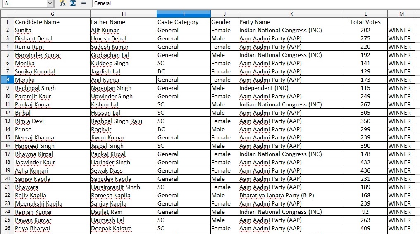This screenshot has height=234, width=420.
Task: Click the formula input line showing General
Action: (x=256, y=3)
